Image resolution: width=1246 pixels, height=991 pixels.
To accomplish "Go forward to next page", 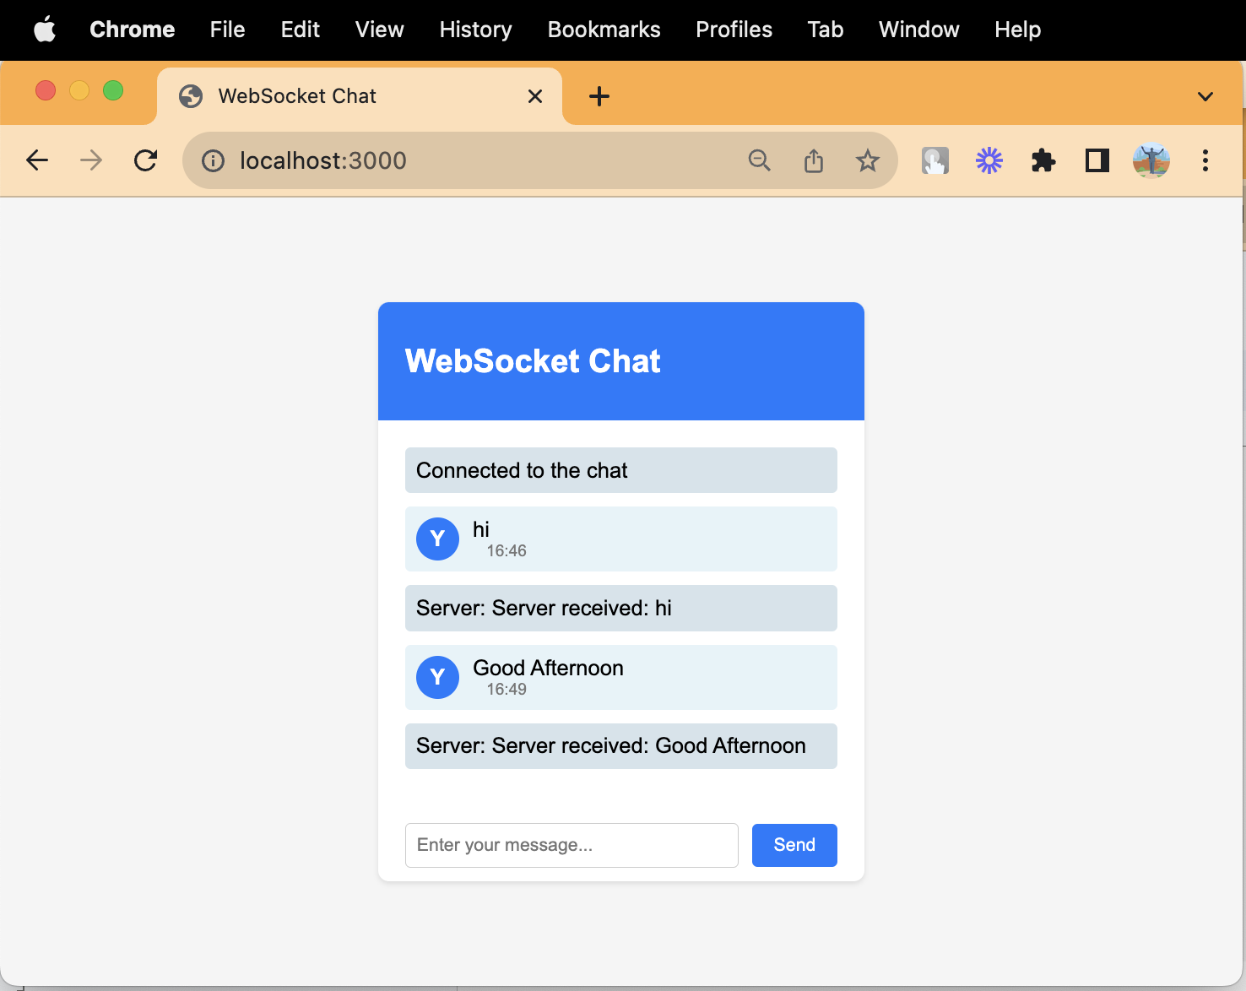I will point(91,160).
